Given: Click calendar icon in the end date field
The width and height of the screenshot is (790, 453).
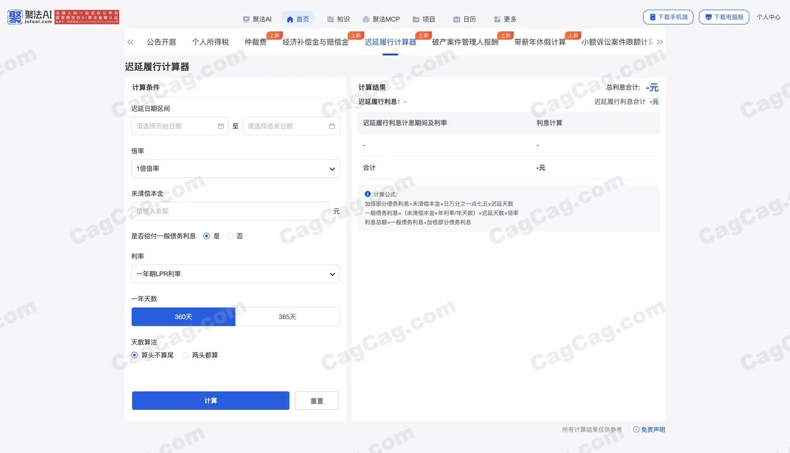Looking at the screenshot, I should [x=332, y=126].
